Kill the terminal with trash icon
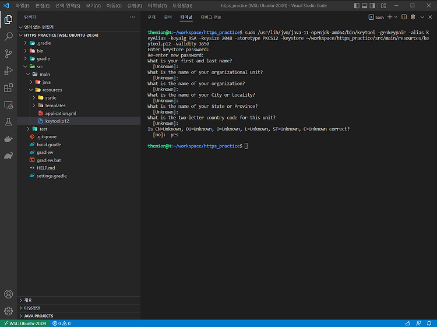 tap(413, 17)
